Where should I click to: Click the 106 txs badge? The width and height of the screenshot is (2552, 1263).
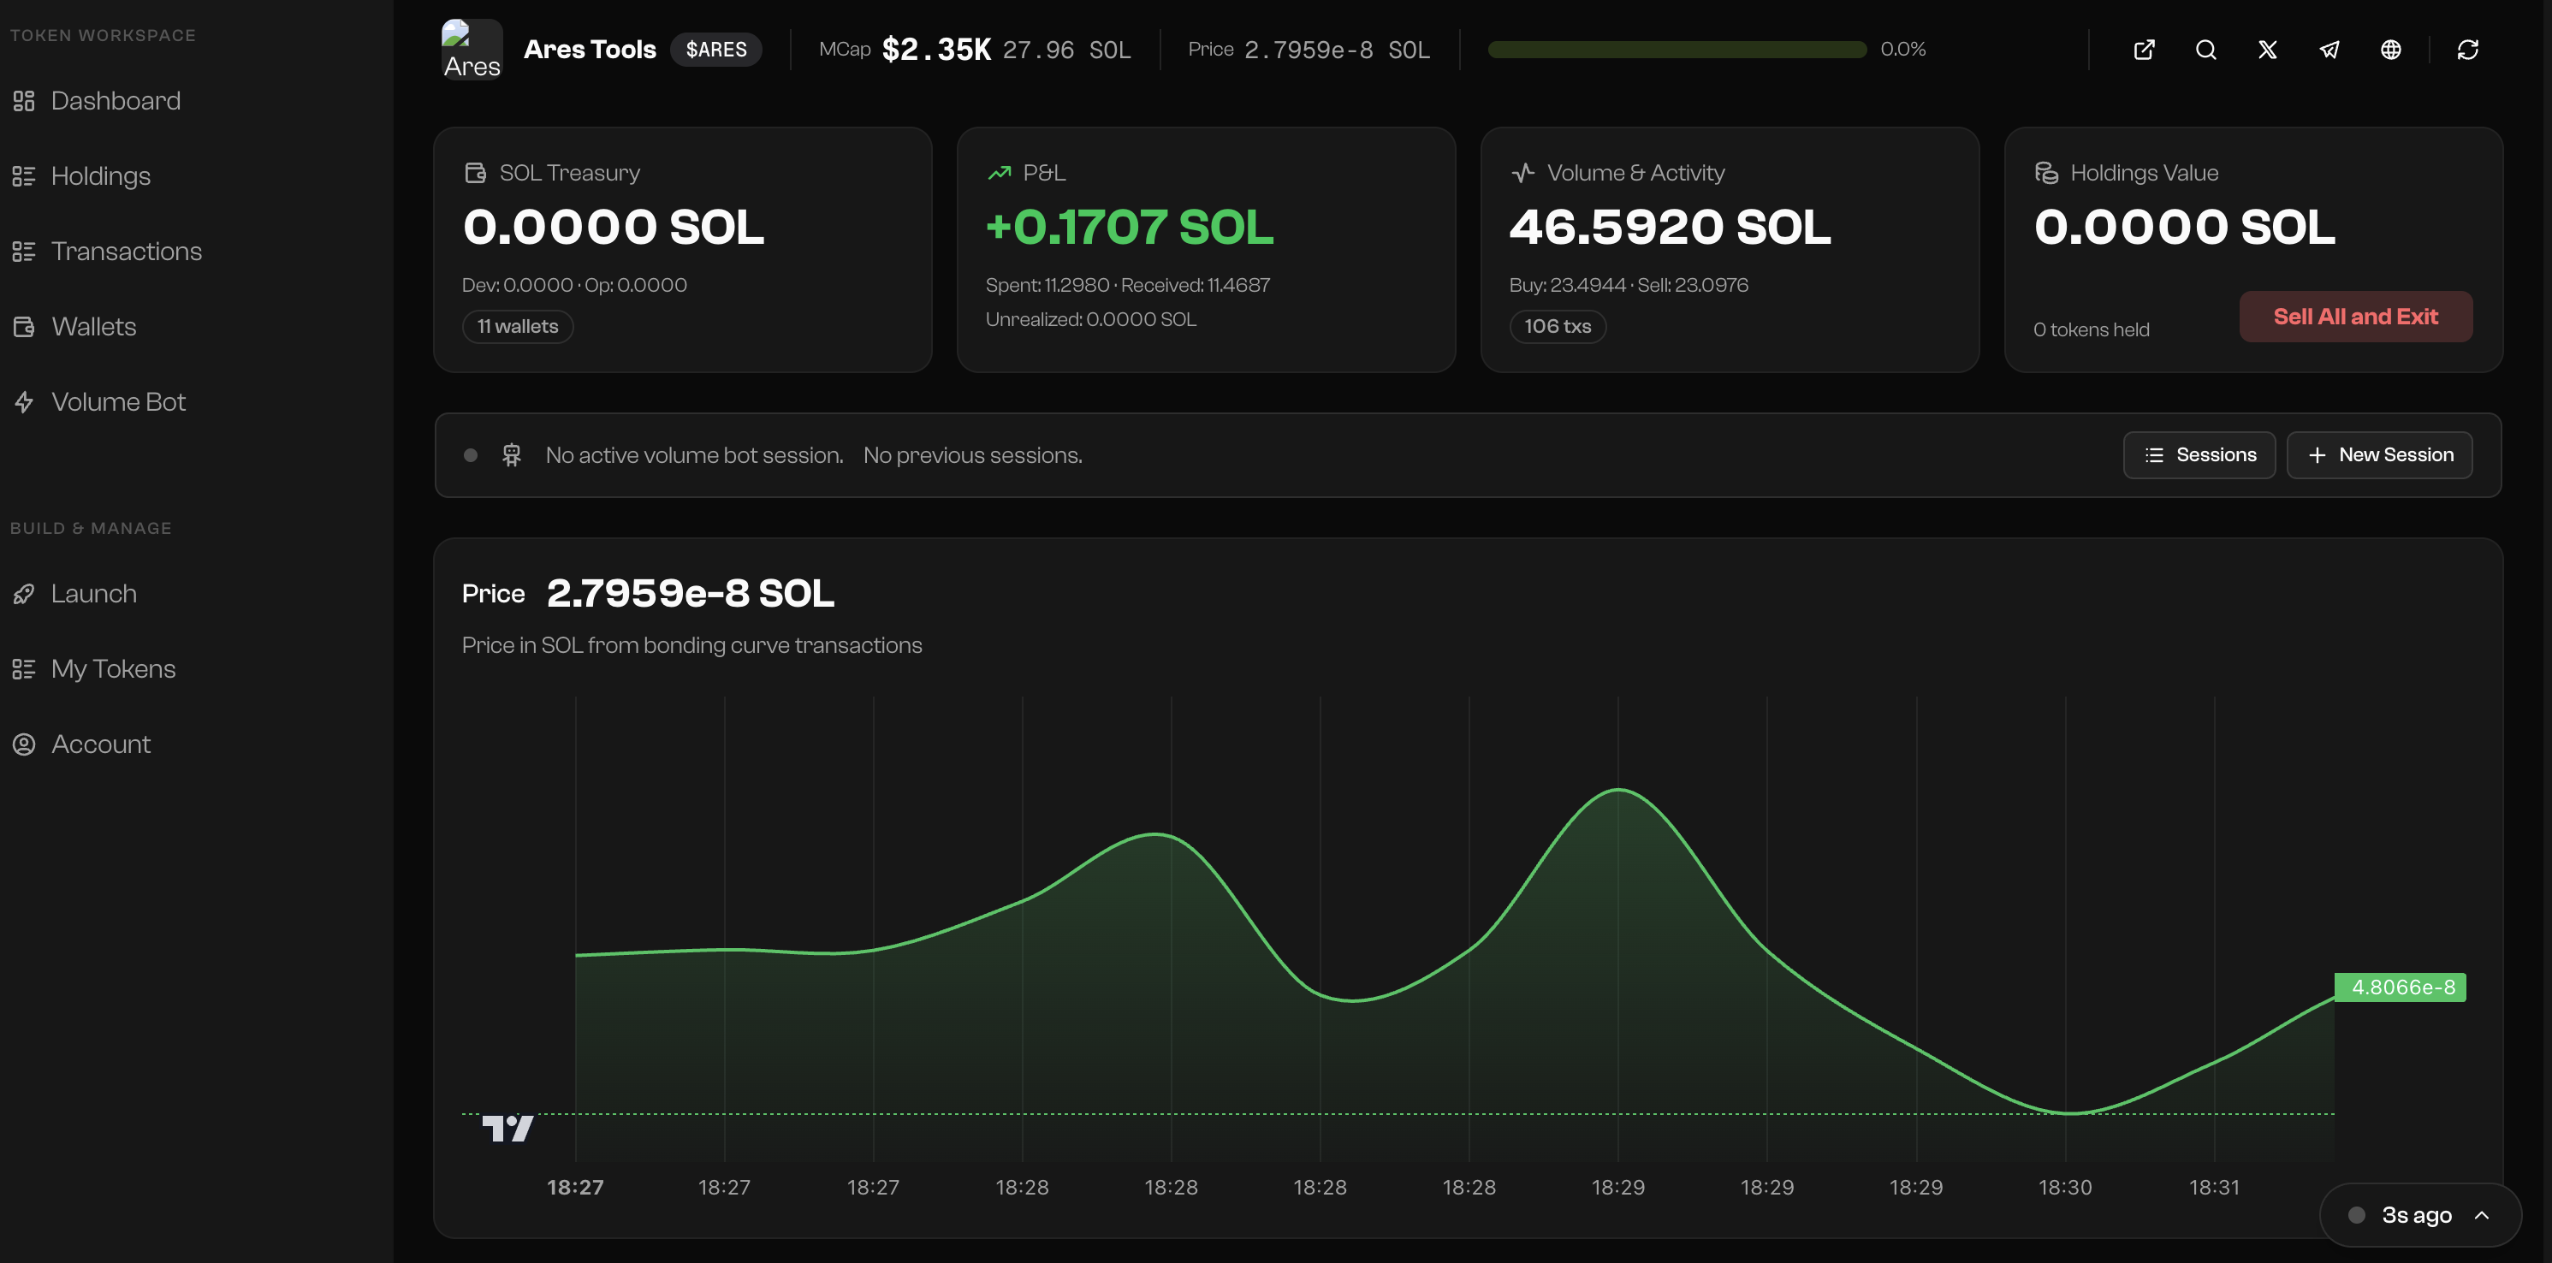1558,327
